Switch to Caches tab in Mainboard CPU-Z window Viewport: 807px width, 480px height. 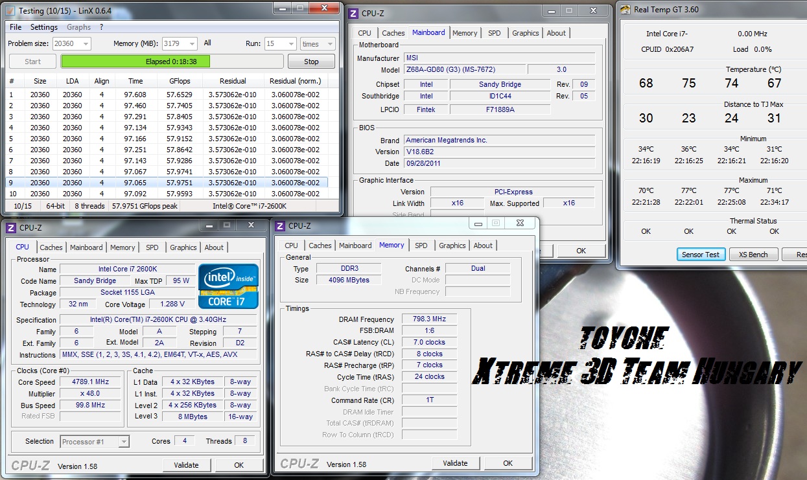[x=393, y=33]
